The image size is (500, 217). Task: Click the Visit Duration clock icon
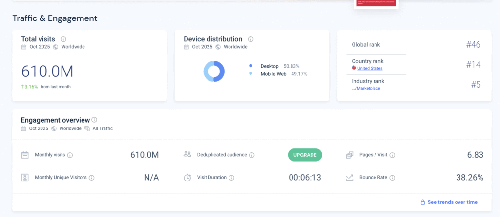point(187,178)
